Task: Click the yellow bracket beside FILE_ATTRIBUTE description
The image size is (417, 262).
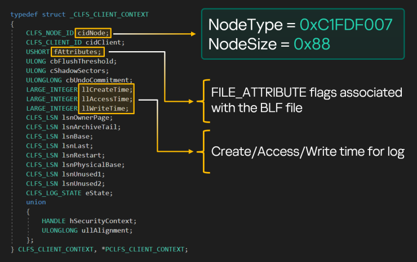Action: click(x=205, y=100)
